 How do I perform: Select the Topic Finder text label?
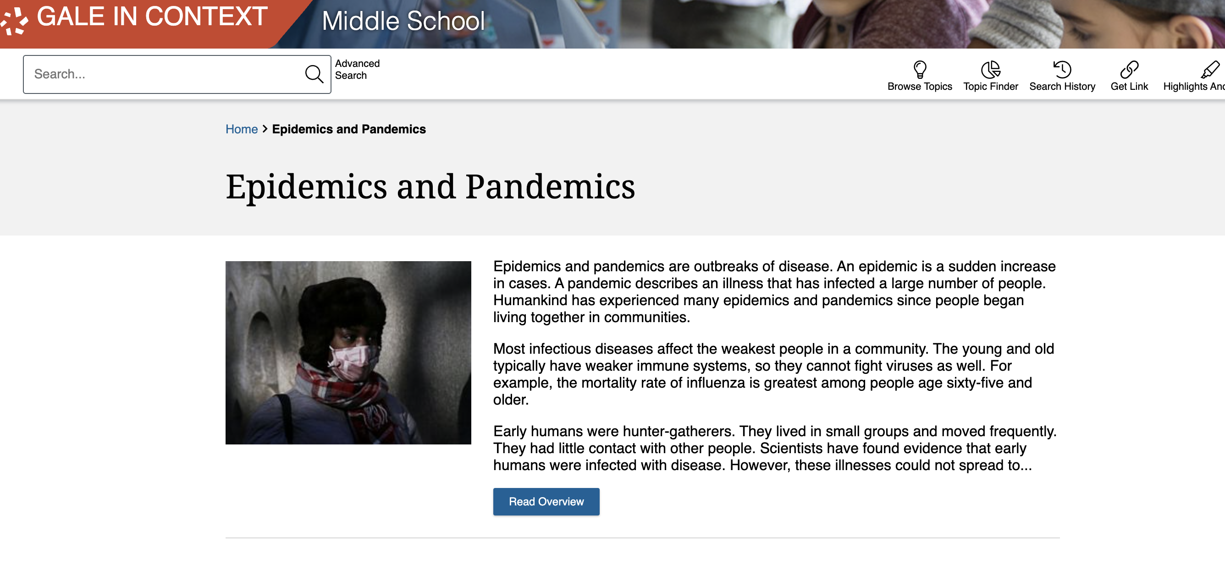pyautogui.click(x=991, y=87)
